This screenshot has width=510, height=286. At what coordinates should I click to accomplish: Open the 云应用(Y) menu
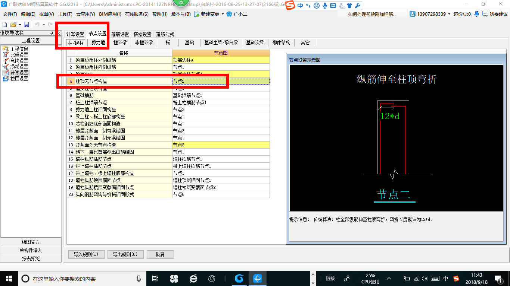pos(85,14)
